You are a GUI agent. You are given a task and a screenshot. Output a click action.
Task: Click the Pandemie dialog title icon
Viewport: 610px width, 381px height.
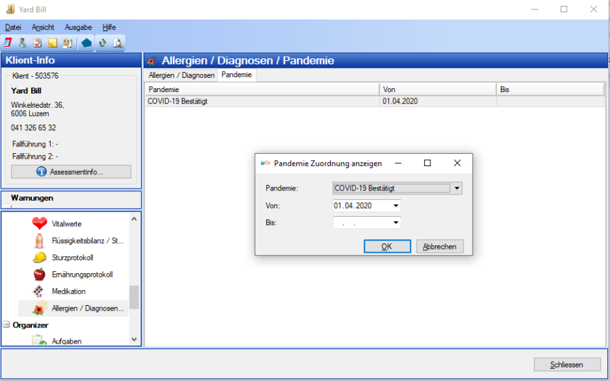click(x=265, y=163)
